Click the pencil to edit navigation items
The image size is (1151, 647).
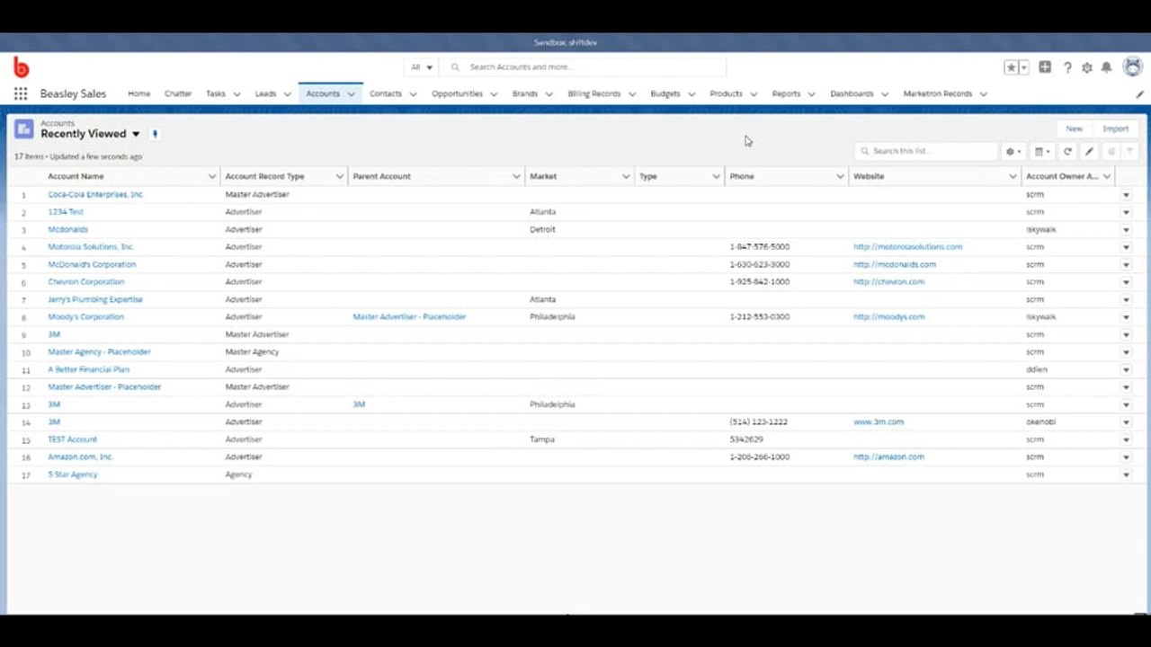click(1139, 93)
